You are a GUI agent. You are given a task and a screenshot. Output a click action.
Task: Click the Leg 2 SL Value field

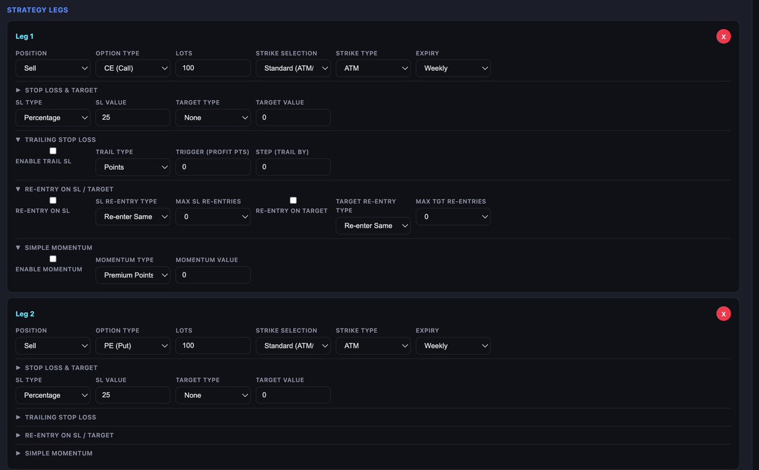pyautogui.click(x=133, y=395)
